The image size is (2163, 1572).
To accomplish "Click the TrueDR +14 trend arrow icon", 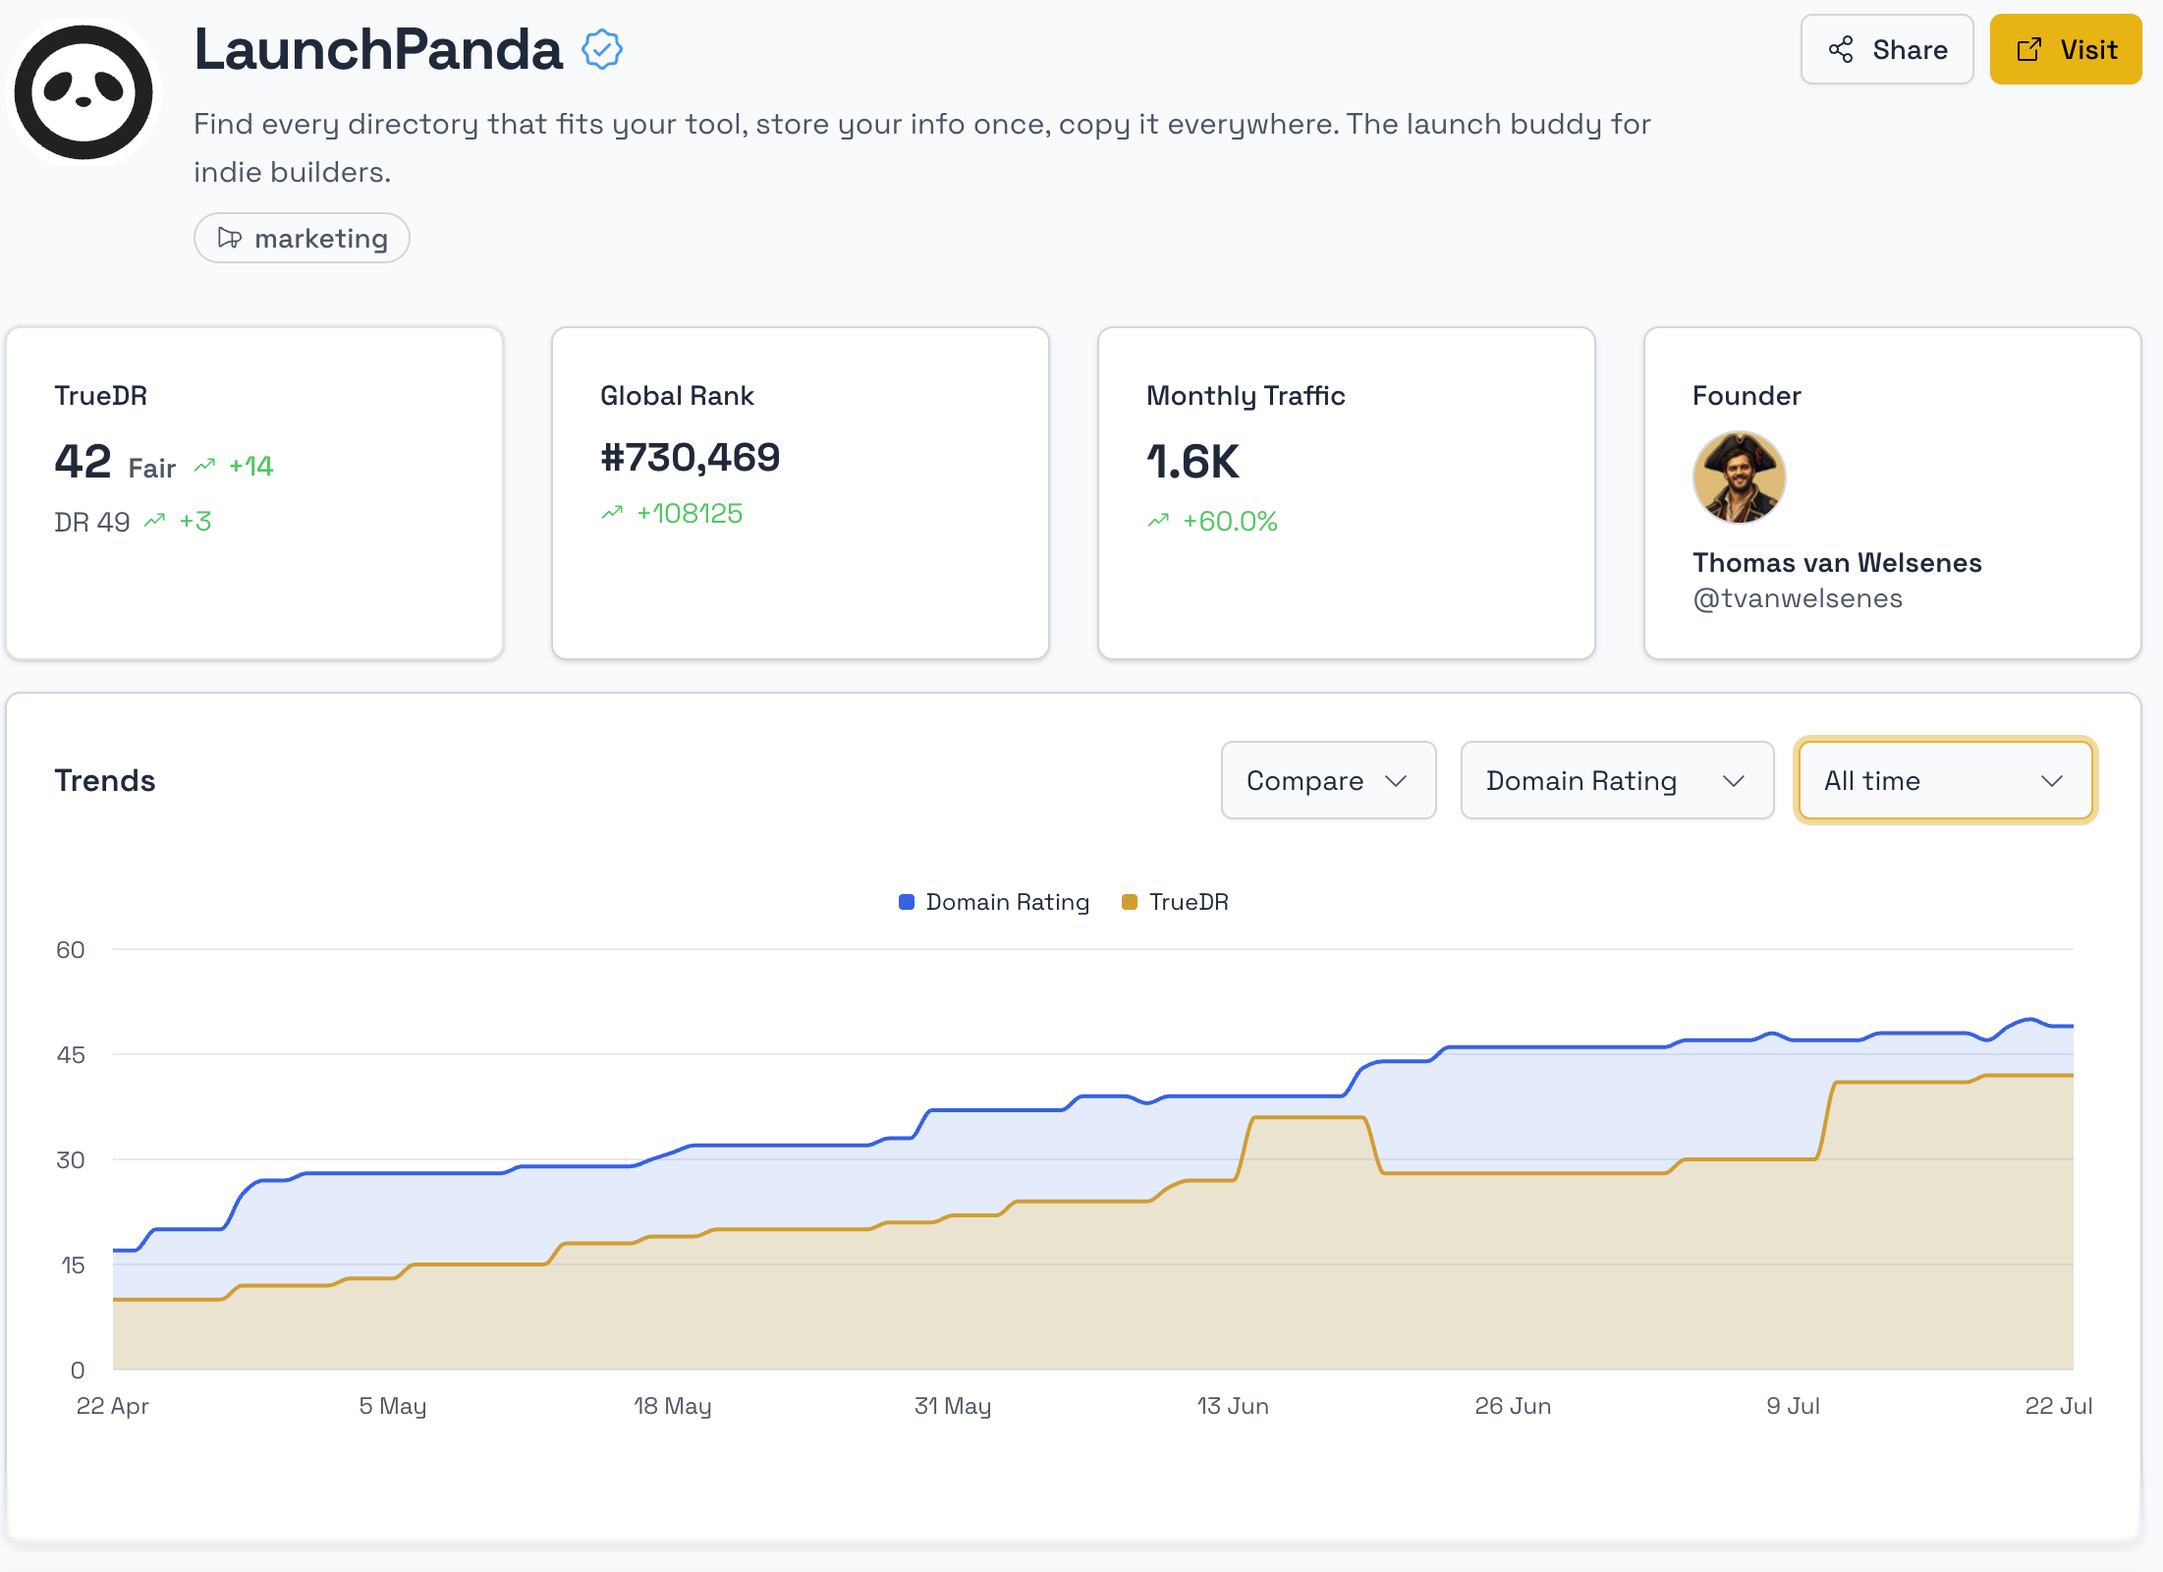I will pos(204,466).
